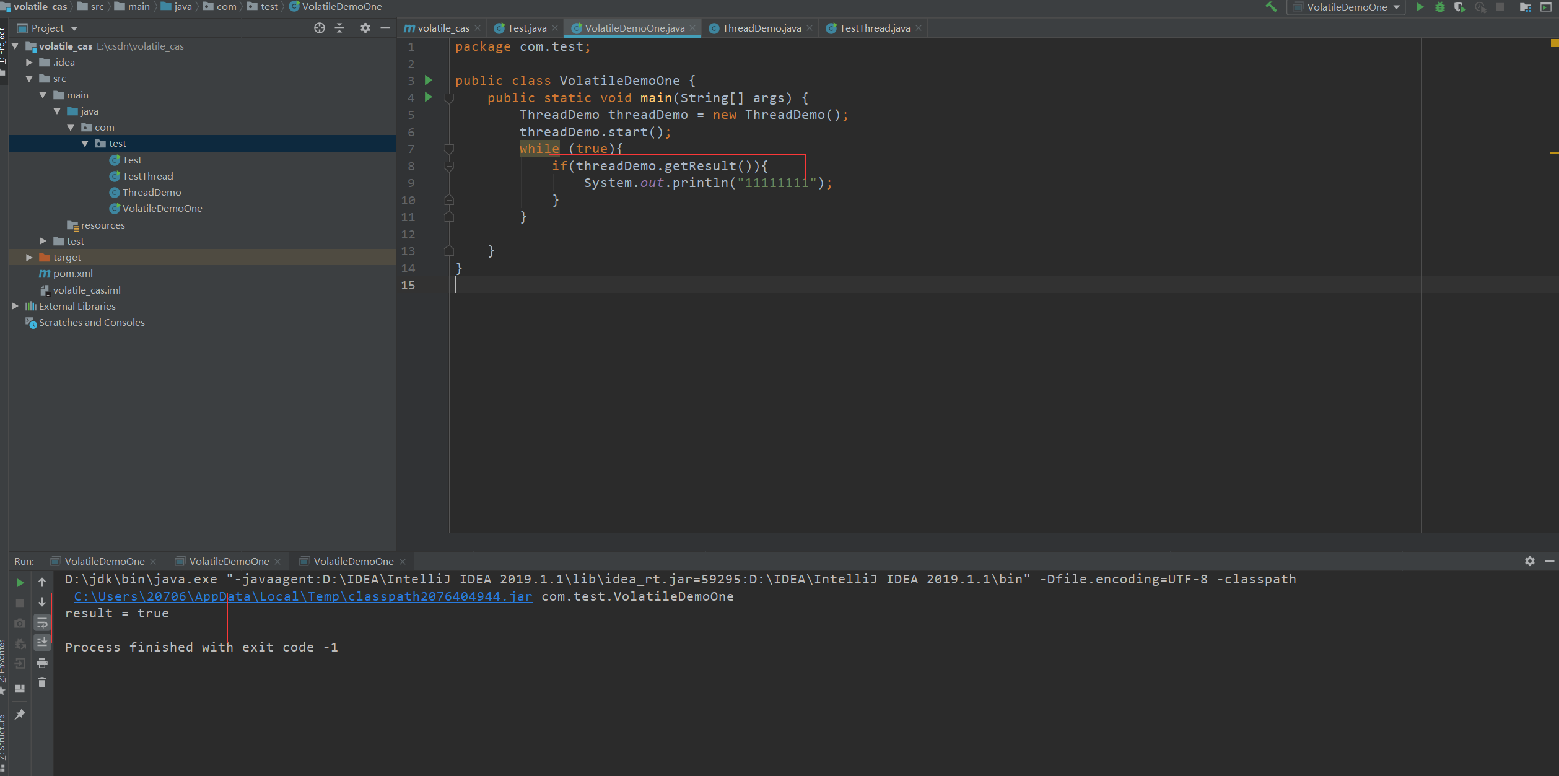1559x776 pixels.
Task: Toggle scroll to end in console
Action: (x=42, y=642)
